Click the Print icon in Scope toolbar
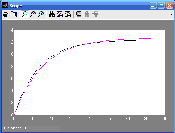The height and width of the screenshot is (133, 175). [x=6, y=14]
